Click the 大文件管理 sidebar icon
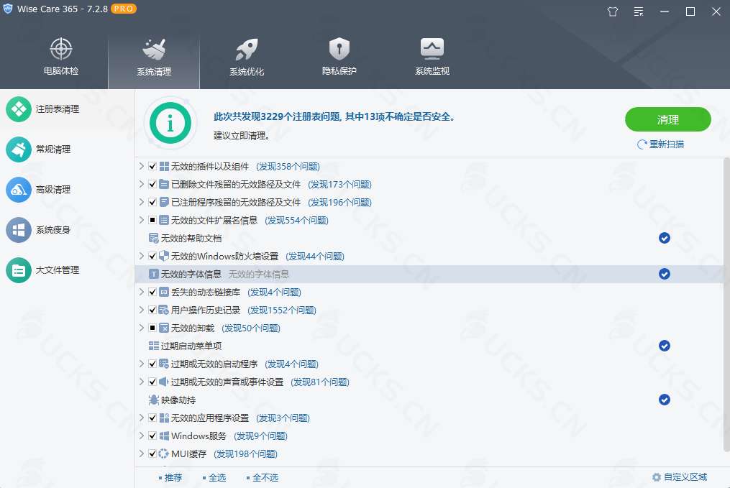Image resolution: width=730 pixels, height=488 pixels. pyautogui.click(x=19, y=270)
